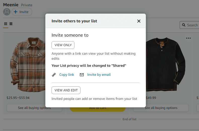See all buying options for plaid shirt

tap(34, 108)
